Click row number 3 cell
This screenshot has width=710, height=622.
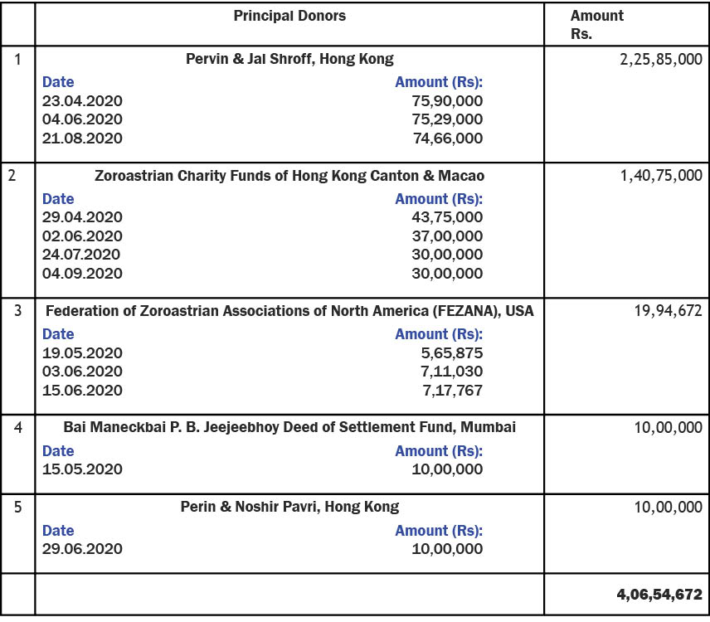(x=17, y=356)
